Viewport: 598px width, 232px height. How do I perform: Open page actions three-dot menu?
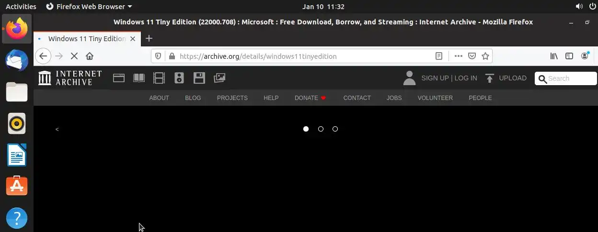point(458,56)
